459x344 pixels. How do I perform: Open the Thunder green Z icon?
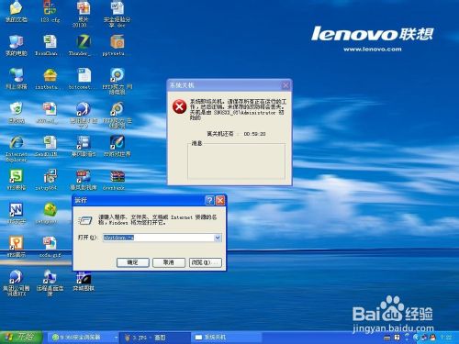pos(84,42)
